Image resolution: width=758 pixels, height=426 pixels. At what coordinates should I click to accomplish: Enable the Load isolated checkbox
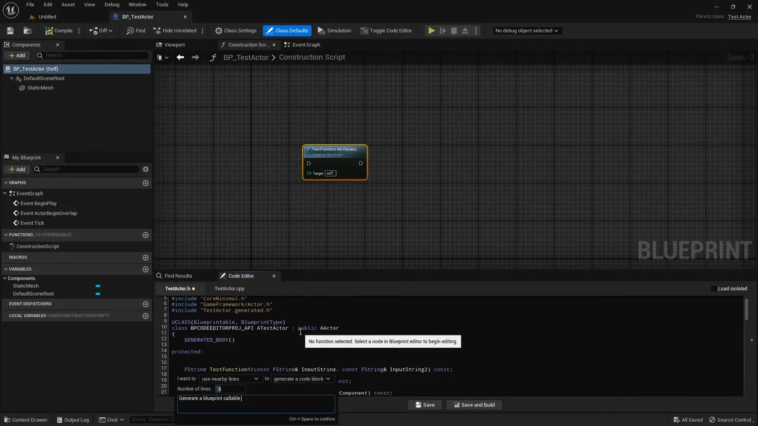(x=713, y=289)
